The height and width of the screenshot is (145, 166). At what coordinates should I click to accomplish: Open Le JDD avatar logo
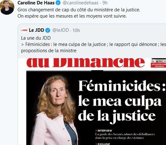point(24,30)
